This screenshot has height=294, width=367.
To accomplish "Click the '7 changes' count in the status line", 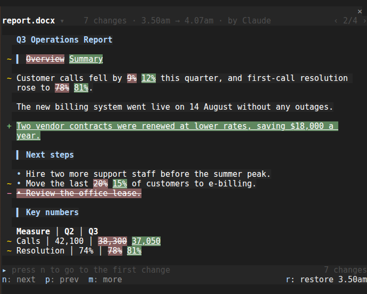I will 346,270.
